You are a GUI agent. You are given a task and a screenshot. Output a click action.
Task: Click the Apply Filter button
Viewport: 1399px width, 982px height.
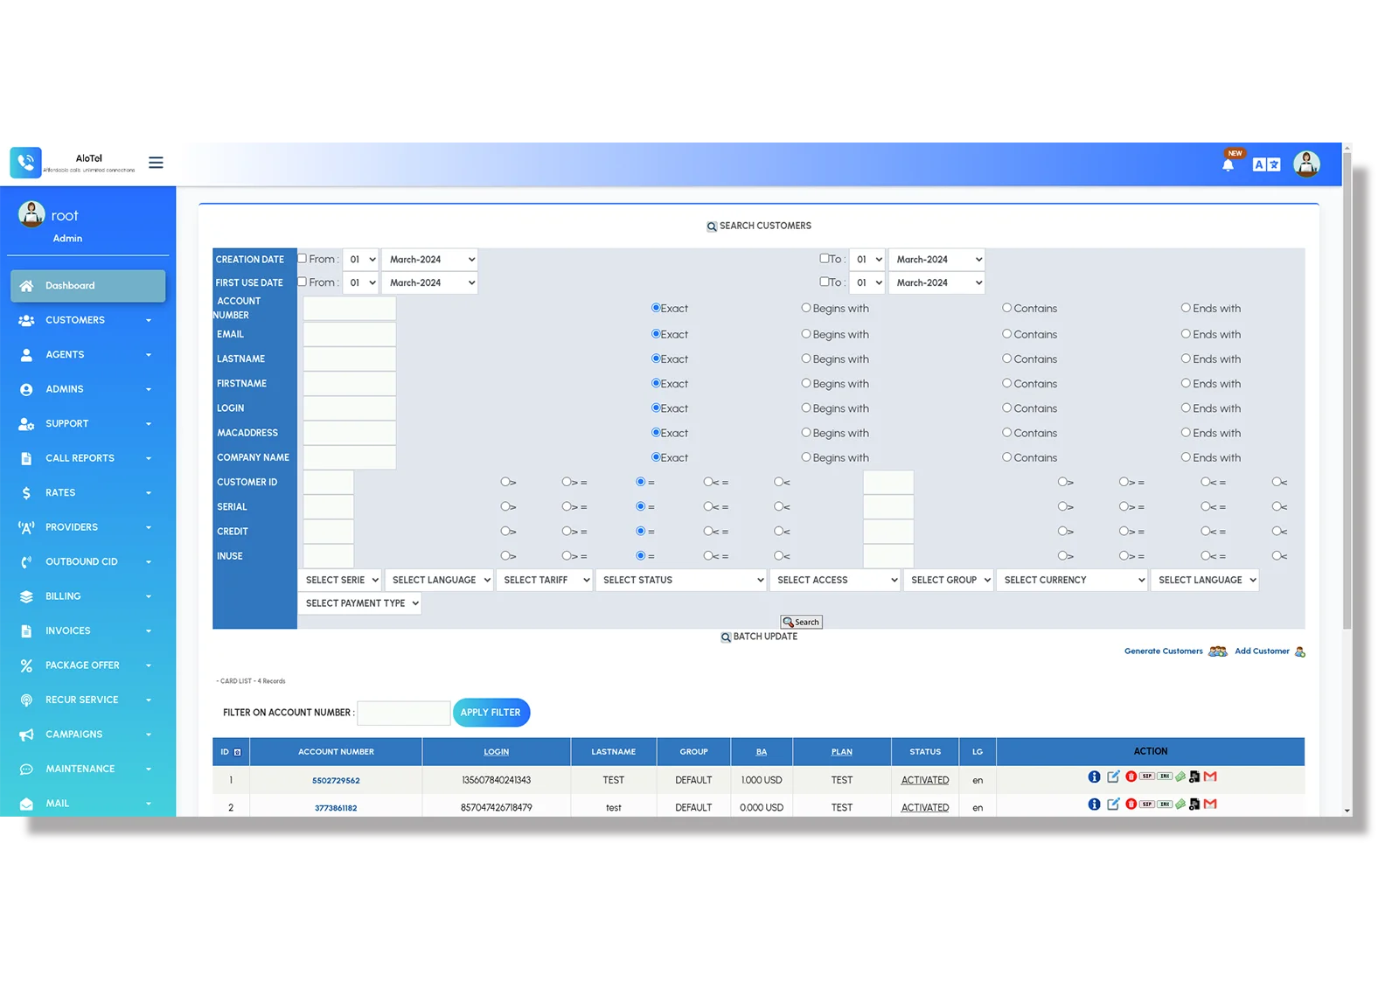491,713
